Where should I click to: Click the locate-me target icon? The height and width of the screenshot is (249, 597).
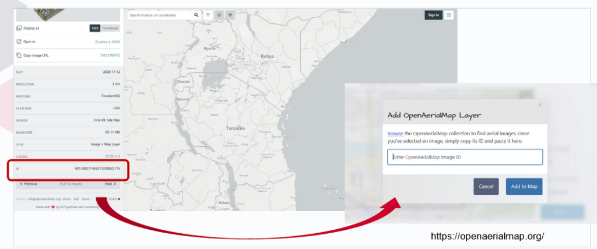(219, 15)
